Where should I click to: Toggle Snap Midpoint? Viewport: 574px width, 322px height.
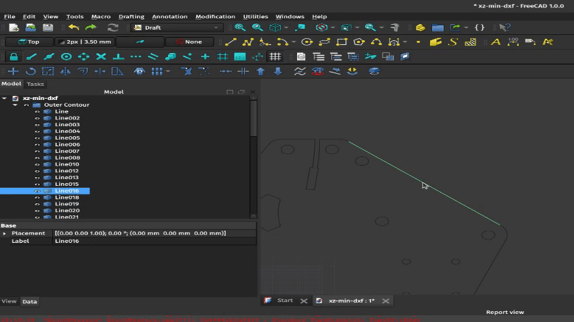pyautogui.click(x=48, y=56)
